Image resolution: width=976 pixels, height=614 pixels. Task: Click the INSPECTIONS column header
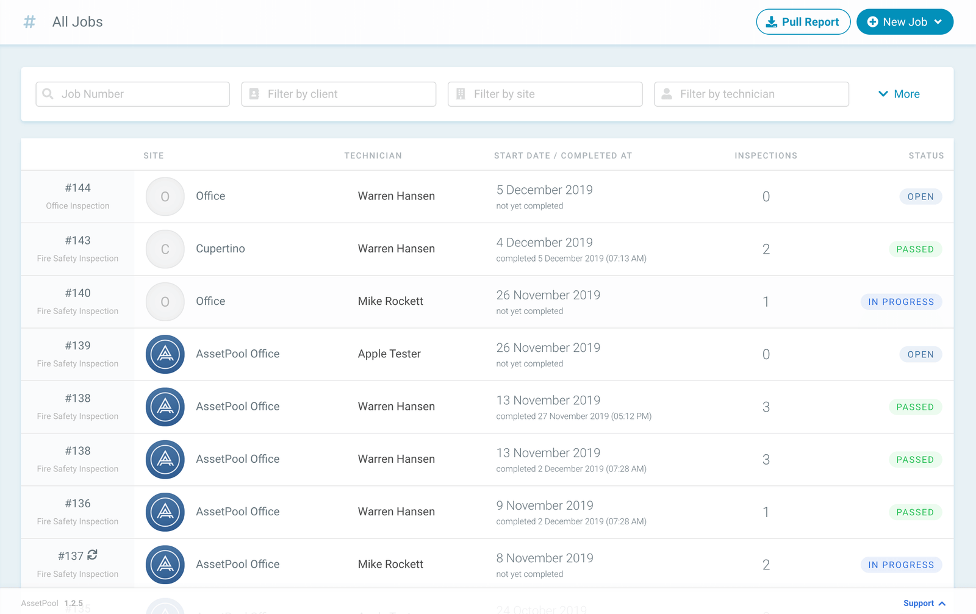pyautogui.click(x=766, y=155)
